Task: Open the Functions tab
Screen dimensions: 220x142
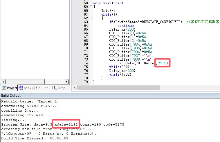Action: tap(43, 88)
